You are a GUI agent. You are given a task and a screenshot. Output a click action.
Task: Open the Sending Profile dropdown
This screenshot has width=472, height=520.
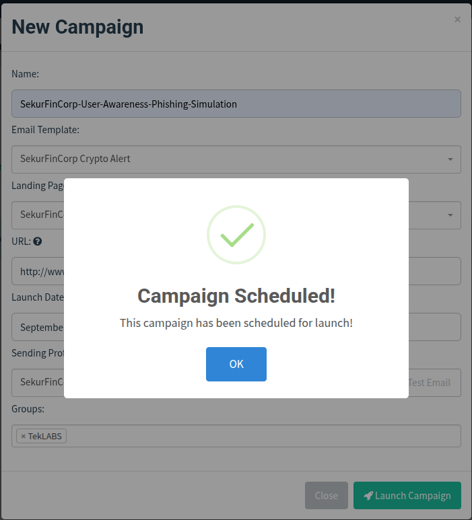(38, 382)
